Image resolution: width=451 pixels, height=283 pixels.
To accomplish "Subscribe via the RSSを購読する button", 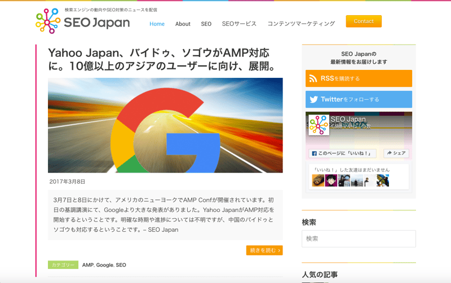I will coord(359,78).
